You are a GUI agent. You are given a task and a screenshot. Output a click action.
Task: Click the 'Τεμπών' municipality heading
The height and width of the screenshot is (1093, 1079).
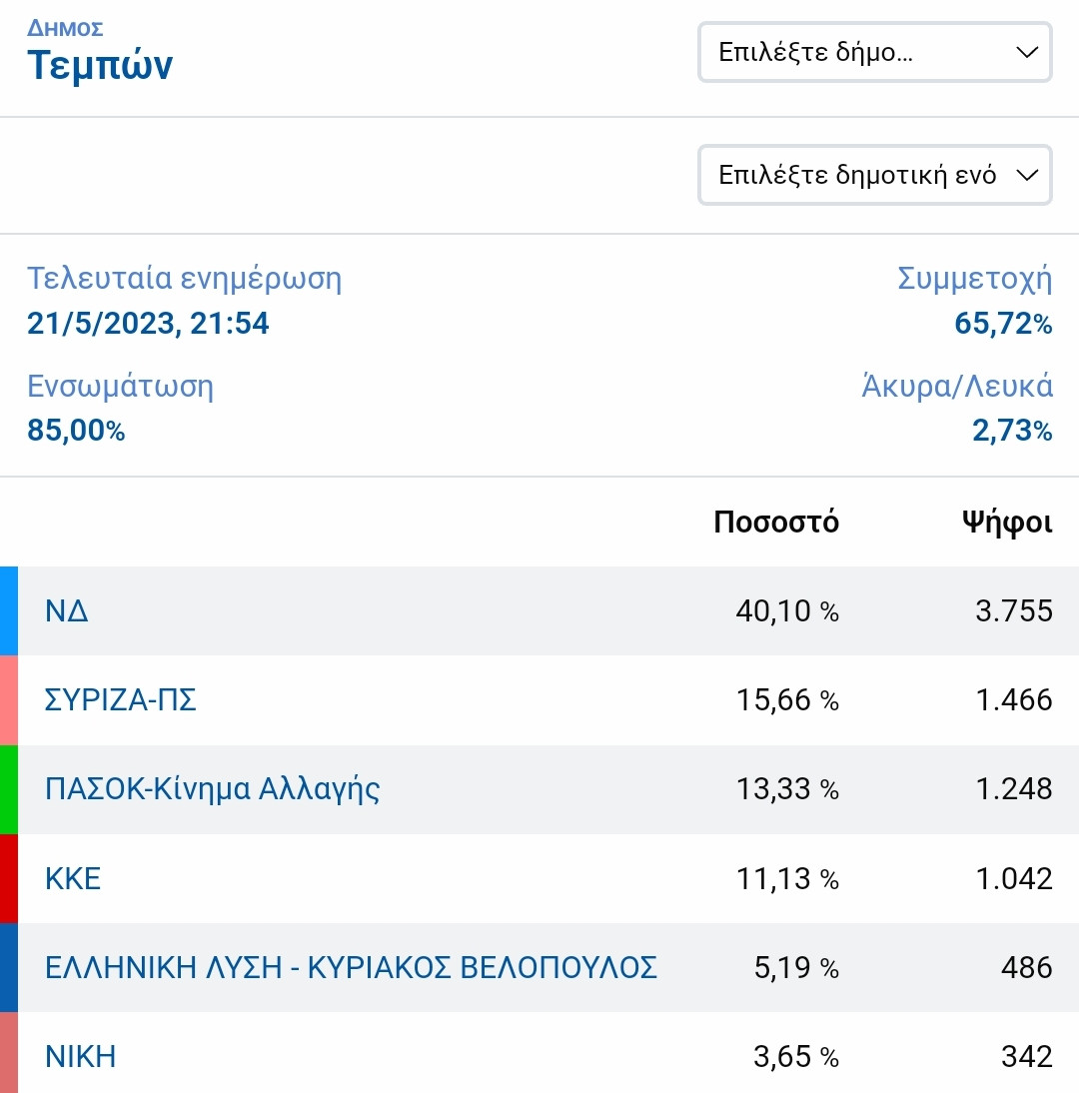tap(100, 66)
